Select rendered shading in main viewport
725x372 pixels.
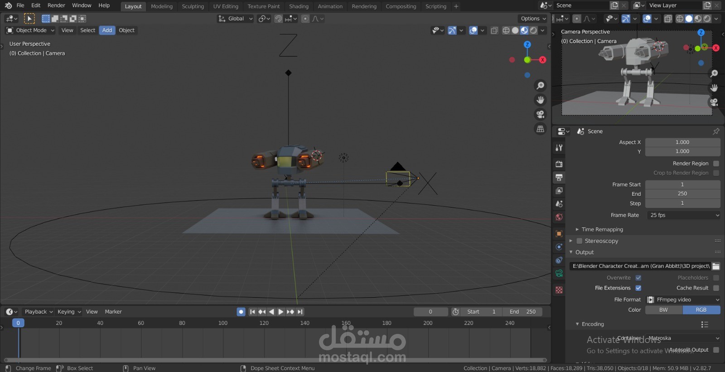(533, 30)
